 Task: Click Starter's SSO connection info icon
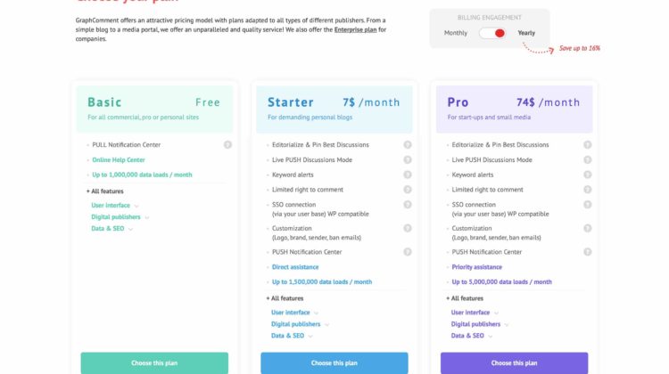tap(408, 205)
